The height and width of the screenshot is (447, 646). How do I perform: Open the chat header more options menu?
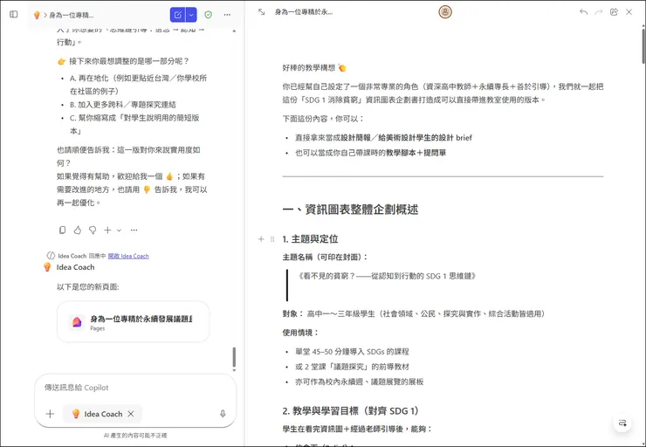[227, 15]
